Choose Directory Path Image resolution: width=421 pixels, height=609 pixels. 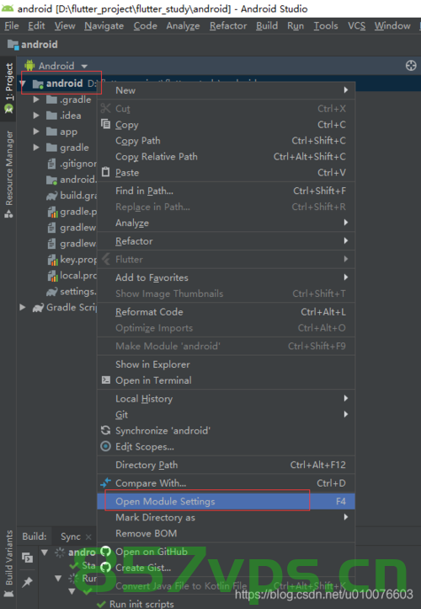(x=226, y=465)
